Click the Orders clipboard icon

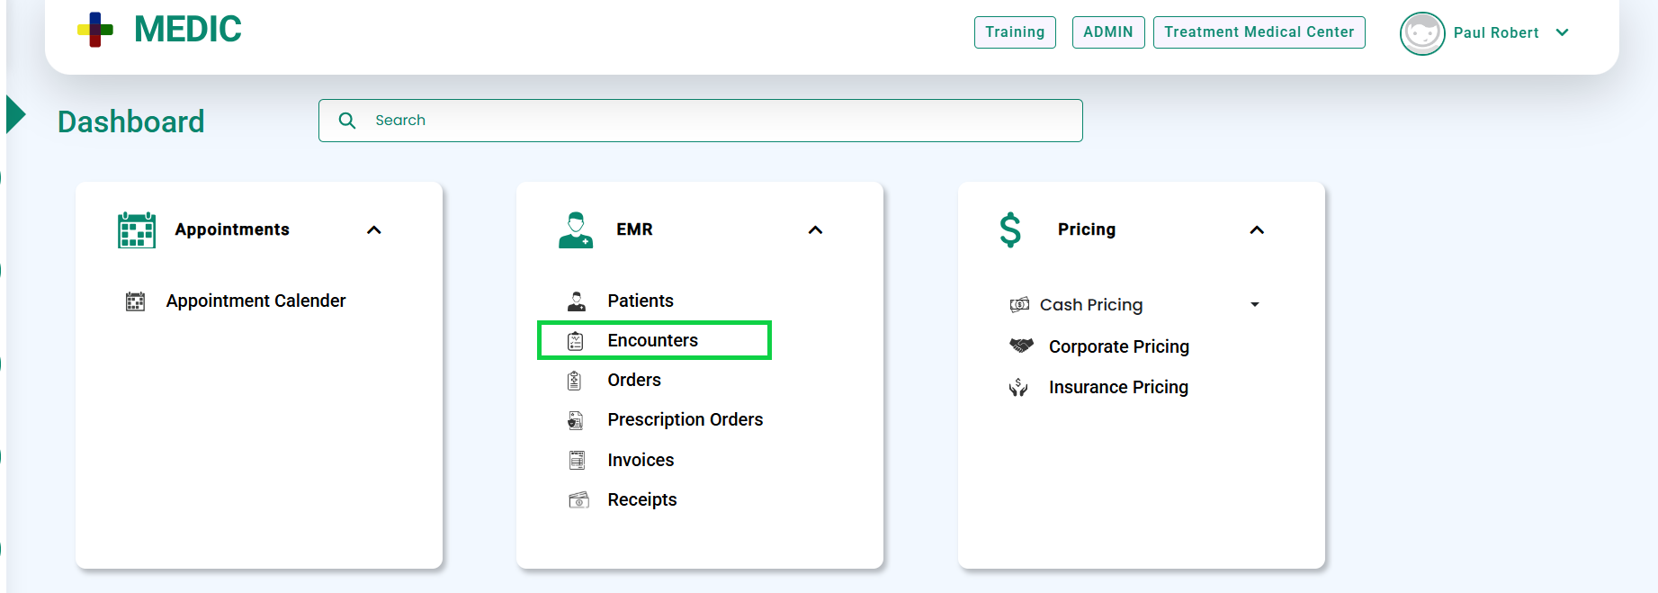[x=575, y=381]
